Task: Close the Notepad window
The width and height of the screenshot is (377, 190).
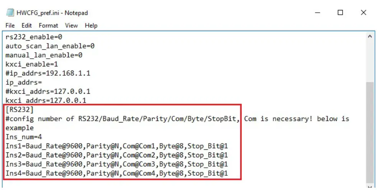Action: pos(364,13)
